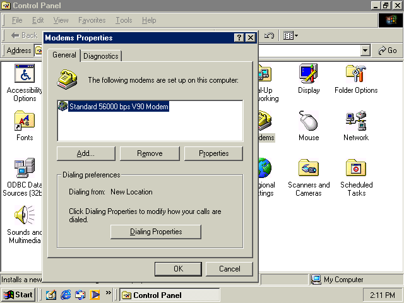The width and height of the screenshot is (404, 303).
Task: Click the My Computer status bar icon
Action: 316,279
